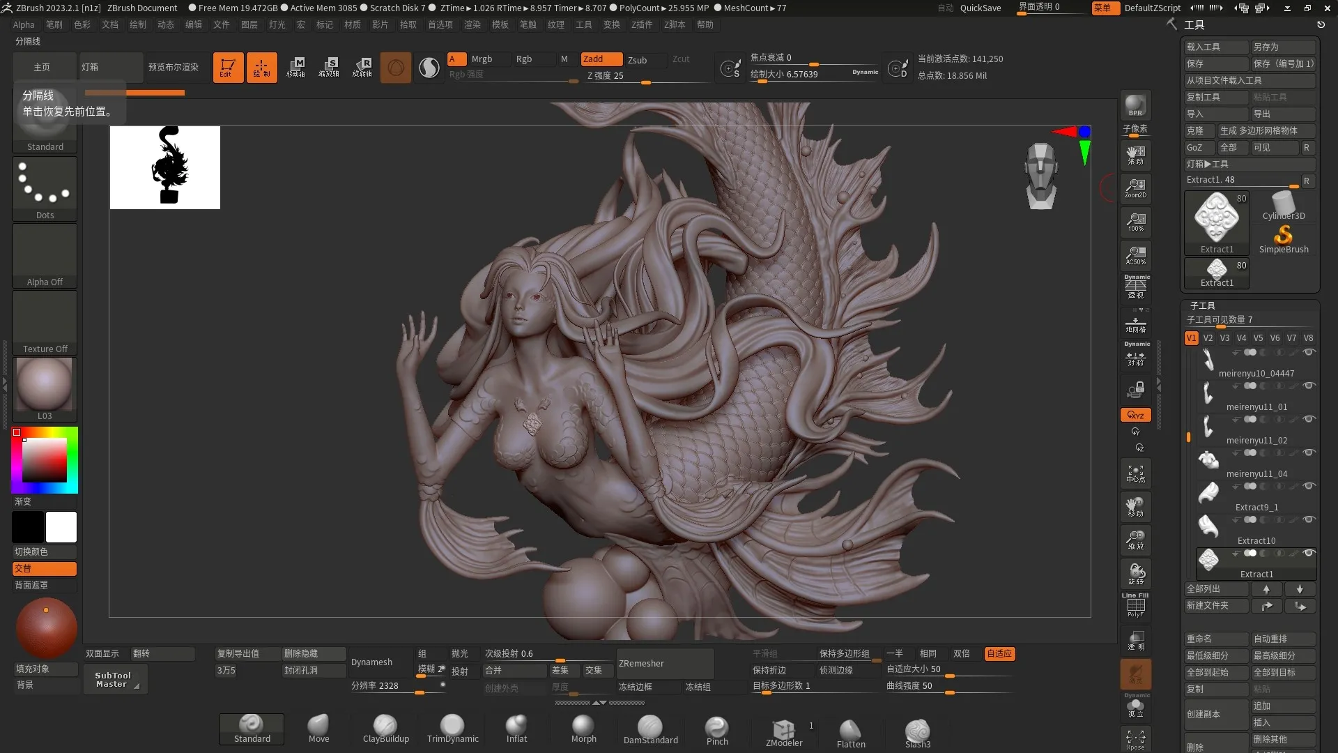Open the SubTool Master plugin menu
This screenshot has height=753, width=1338.
113,680
